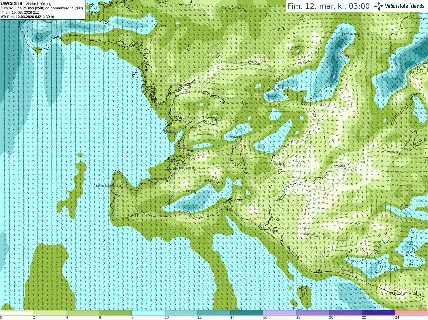The height and width of the screenshot is (320, 428).
Task: Click the 10m hviður > 25 m/s description line
Action: 42,8
